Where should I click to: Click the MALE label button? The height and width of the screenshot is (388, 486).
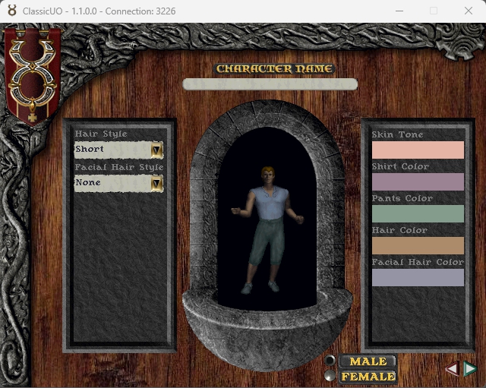pyautogui.click(x=368, y=361)
